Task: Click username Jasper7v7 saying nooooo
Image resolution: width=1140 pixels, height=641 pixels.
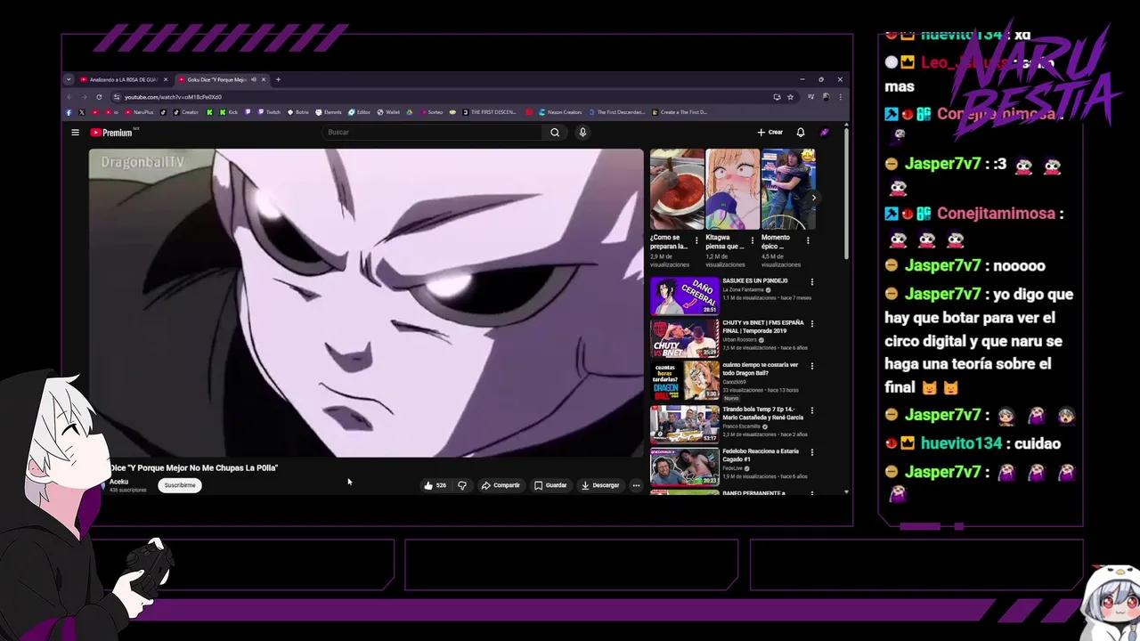Action: tap(942, 265)
